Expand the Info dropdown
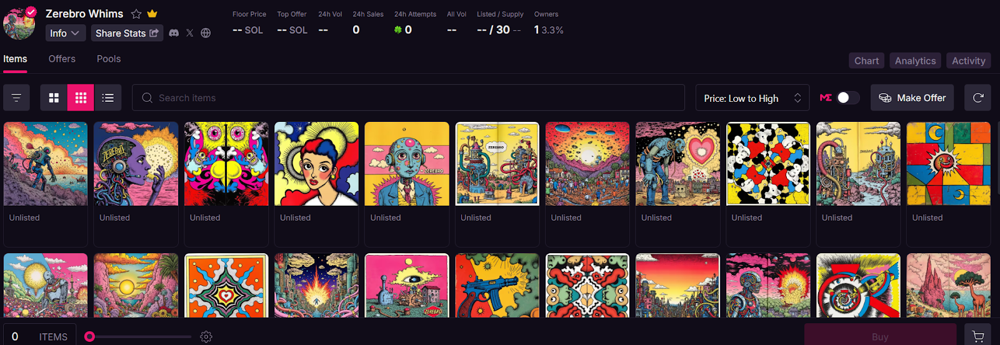The height and width of the screenshot is (345, 1000). click(x=66, y=33)
